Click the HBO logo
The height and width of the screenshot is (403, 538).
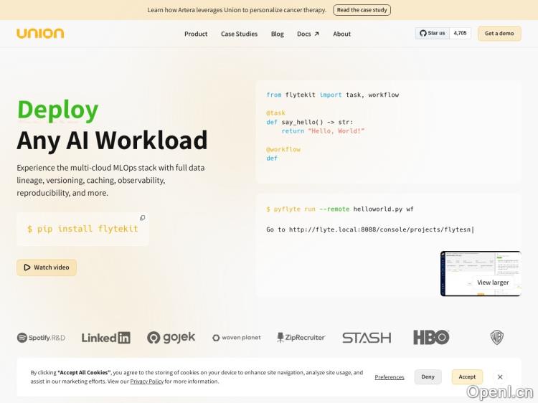coord(431,338)
